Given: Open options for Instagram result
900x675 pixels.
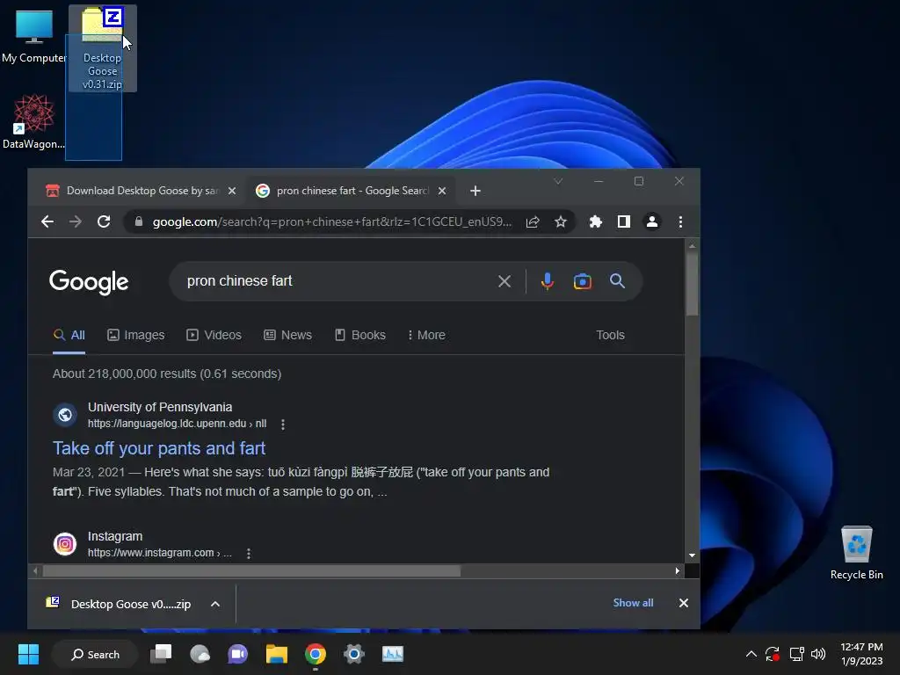Looking at the screenshot, I should click(x=249, y=554).
